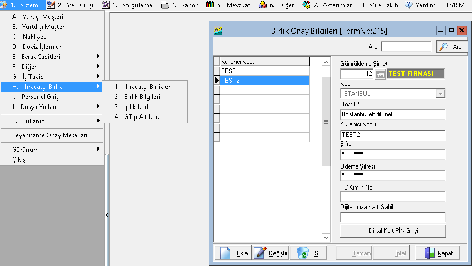Viewport: 472px width, 266px height.
Task: Expand İş Takip submenu
Action: point(52,77)
